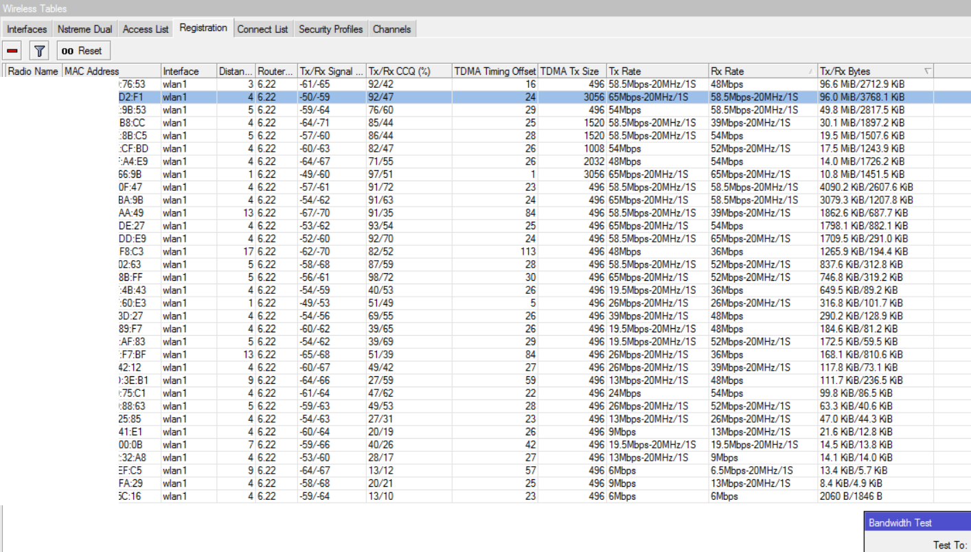Viewport: 971px width, 552px height.
Task: Sort by Tx Rate column header
Action: (x=658, y=71)
